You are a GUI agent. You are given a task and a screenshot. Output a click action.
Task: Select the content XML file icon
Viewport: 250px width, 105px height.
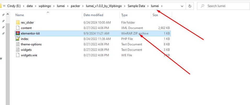pyautogui.click(x=18, y=28)
